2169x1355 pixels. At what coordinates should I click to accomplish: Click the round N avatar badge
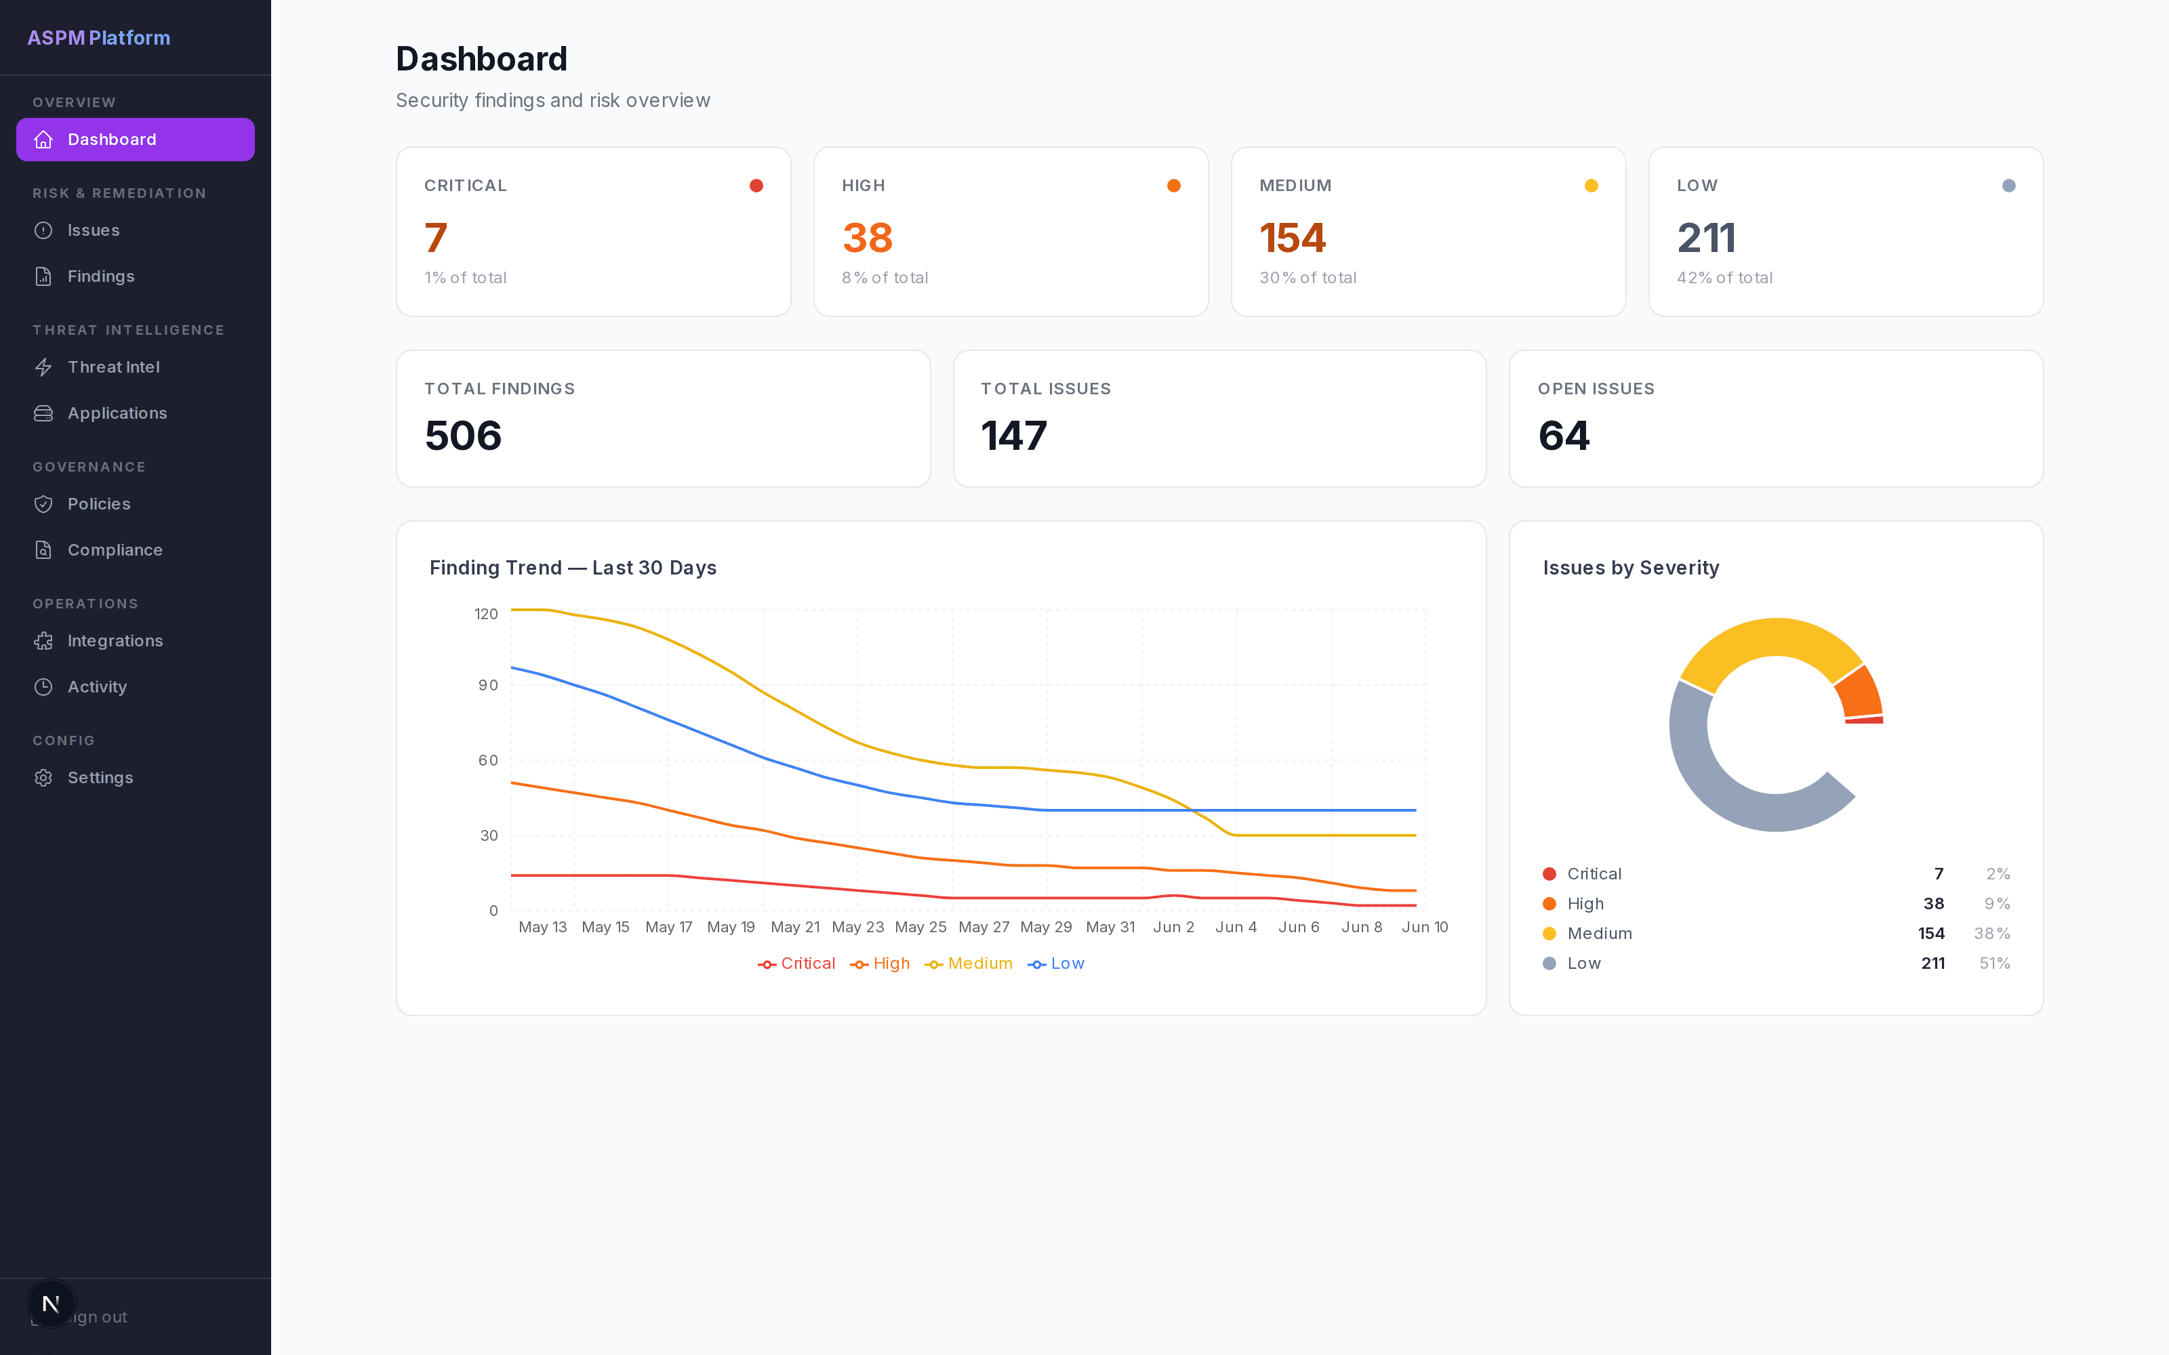pos(51,1303)
